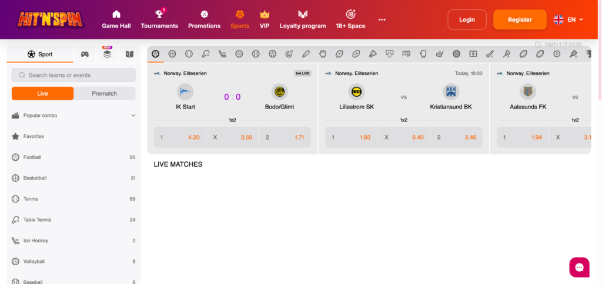
Task: Switch to Live matches toggle
Action: [42, 93]
